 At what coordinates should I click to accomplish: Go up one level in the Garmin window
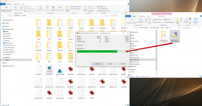[9, 16]
